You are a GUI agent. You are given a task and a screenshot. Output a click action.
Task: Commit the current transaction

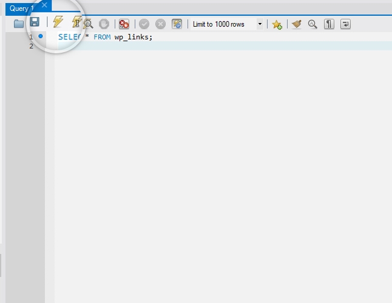(144, 24)
